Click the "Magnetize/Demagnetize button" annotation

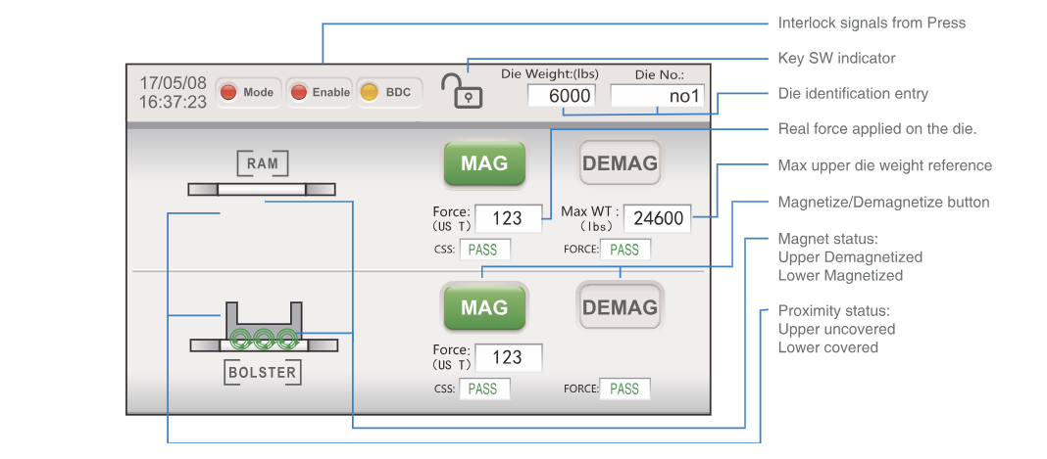point(884,202)
